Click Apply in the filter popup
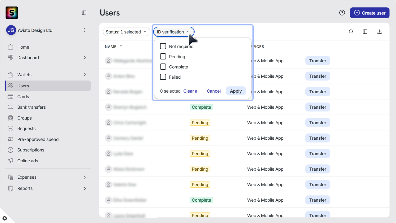The height and width of the screenshot is (223, 396). pos(236,91)
